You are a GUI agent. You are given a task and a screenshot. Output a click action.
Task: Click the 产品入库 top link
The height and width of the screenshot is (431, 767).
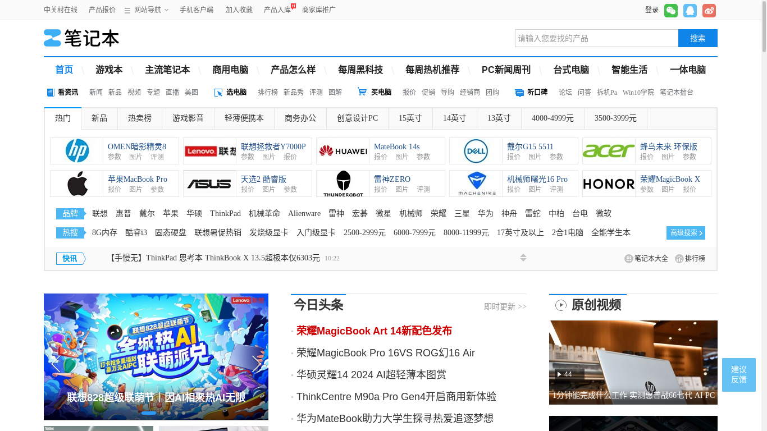(x=277, y=10)
